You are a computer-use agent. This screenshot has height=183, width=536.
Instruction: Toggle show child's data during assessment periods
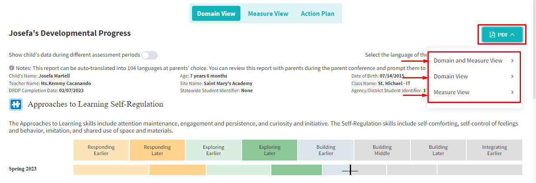coord(149,55)
